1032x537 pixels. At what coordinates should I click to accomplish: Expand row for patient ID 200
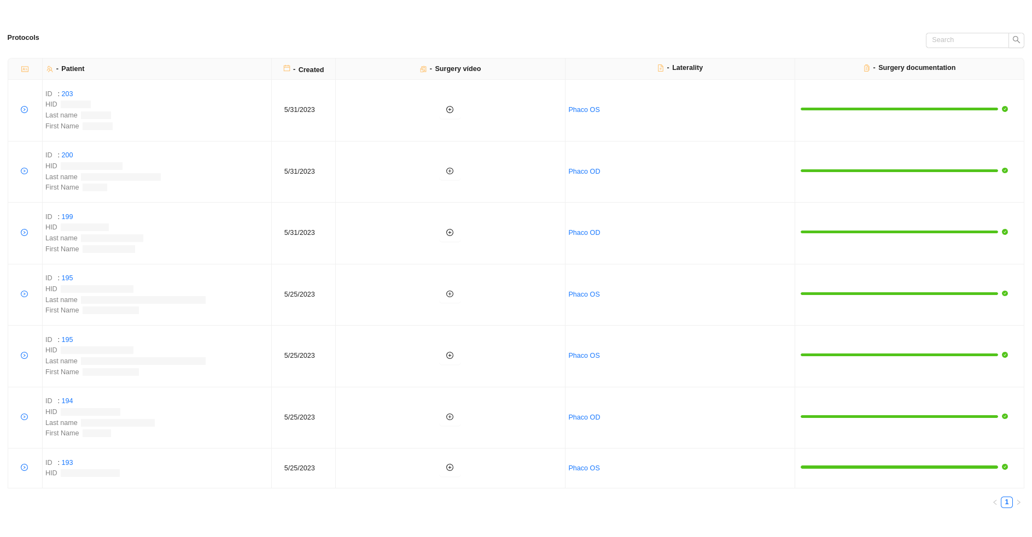[x=25, y=171]
